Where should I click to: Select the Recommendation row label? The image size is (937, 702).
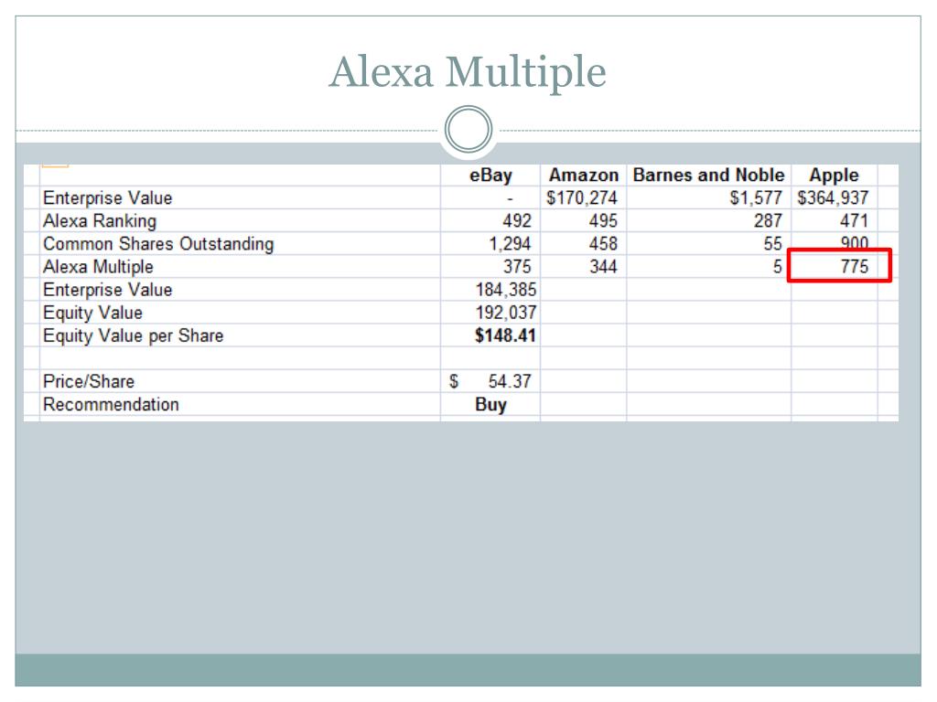pos(111,405)
